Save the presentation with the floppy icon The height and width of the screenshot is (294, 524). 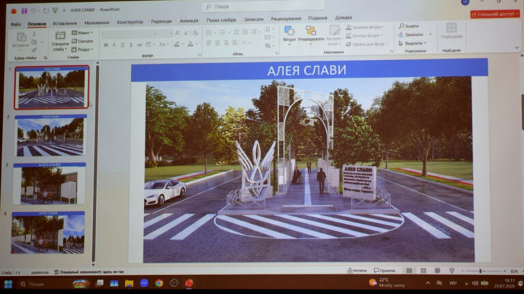tap(25, 11)
